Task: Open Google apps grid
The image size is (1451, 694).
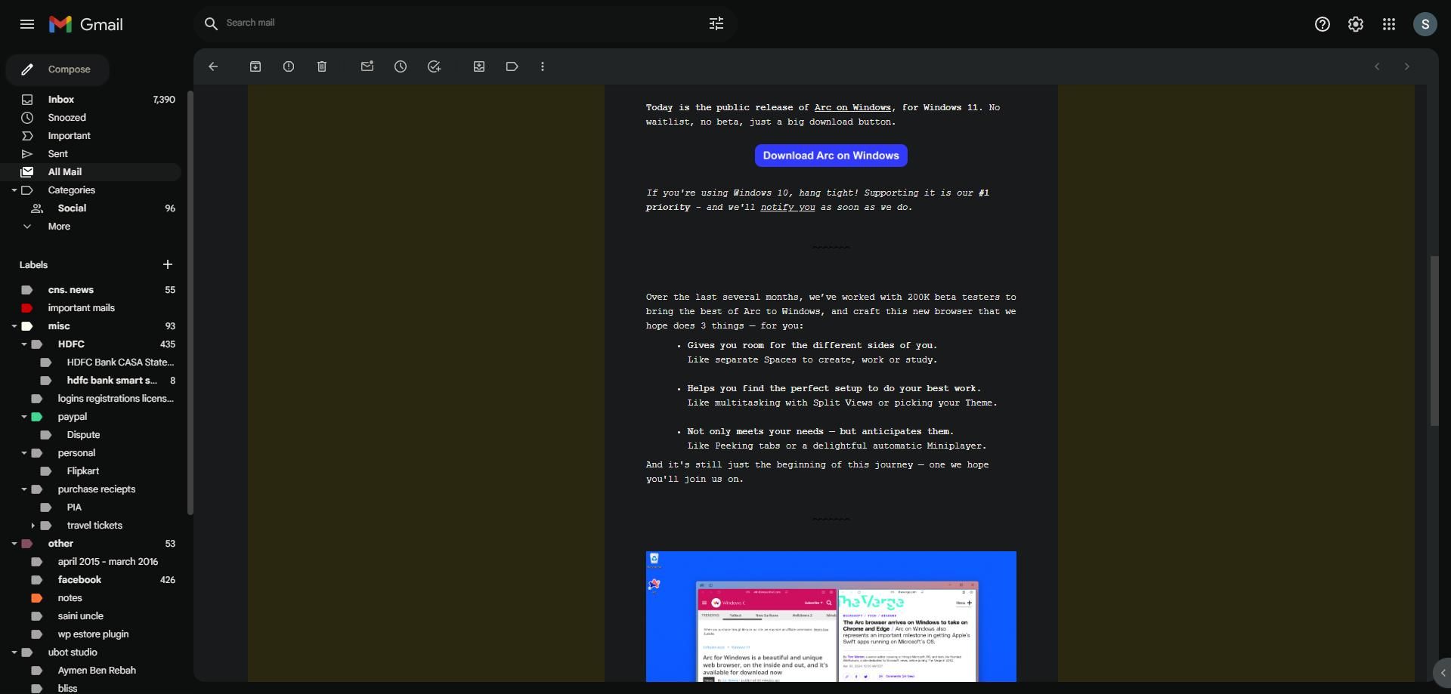Action: click(1388, 24)
